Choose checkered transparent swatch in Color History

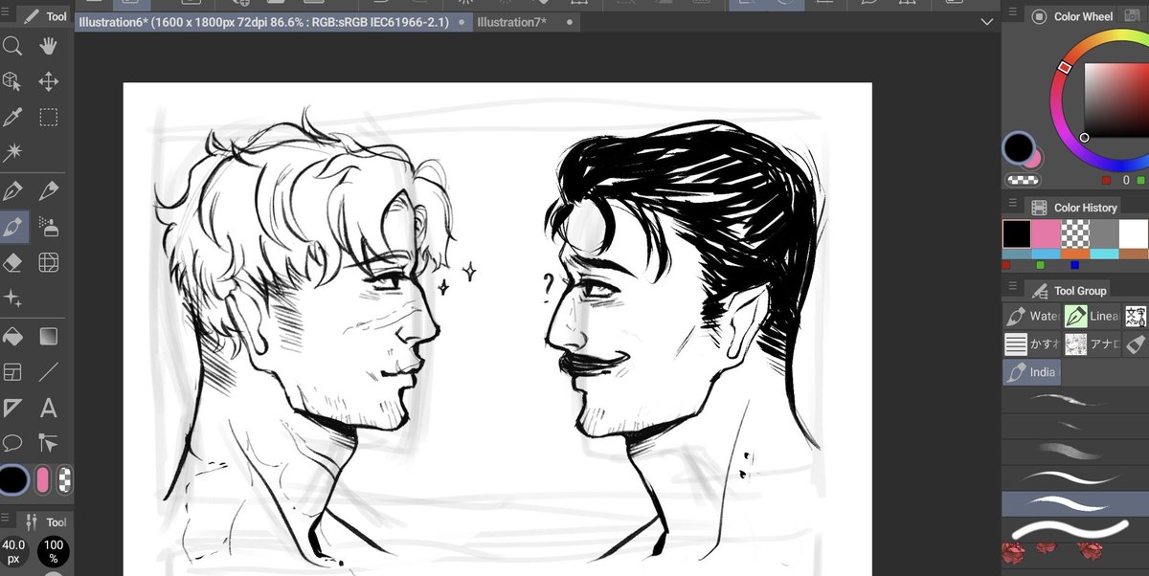click(x=1075, y=234)
